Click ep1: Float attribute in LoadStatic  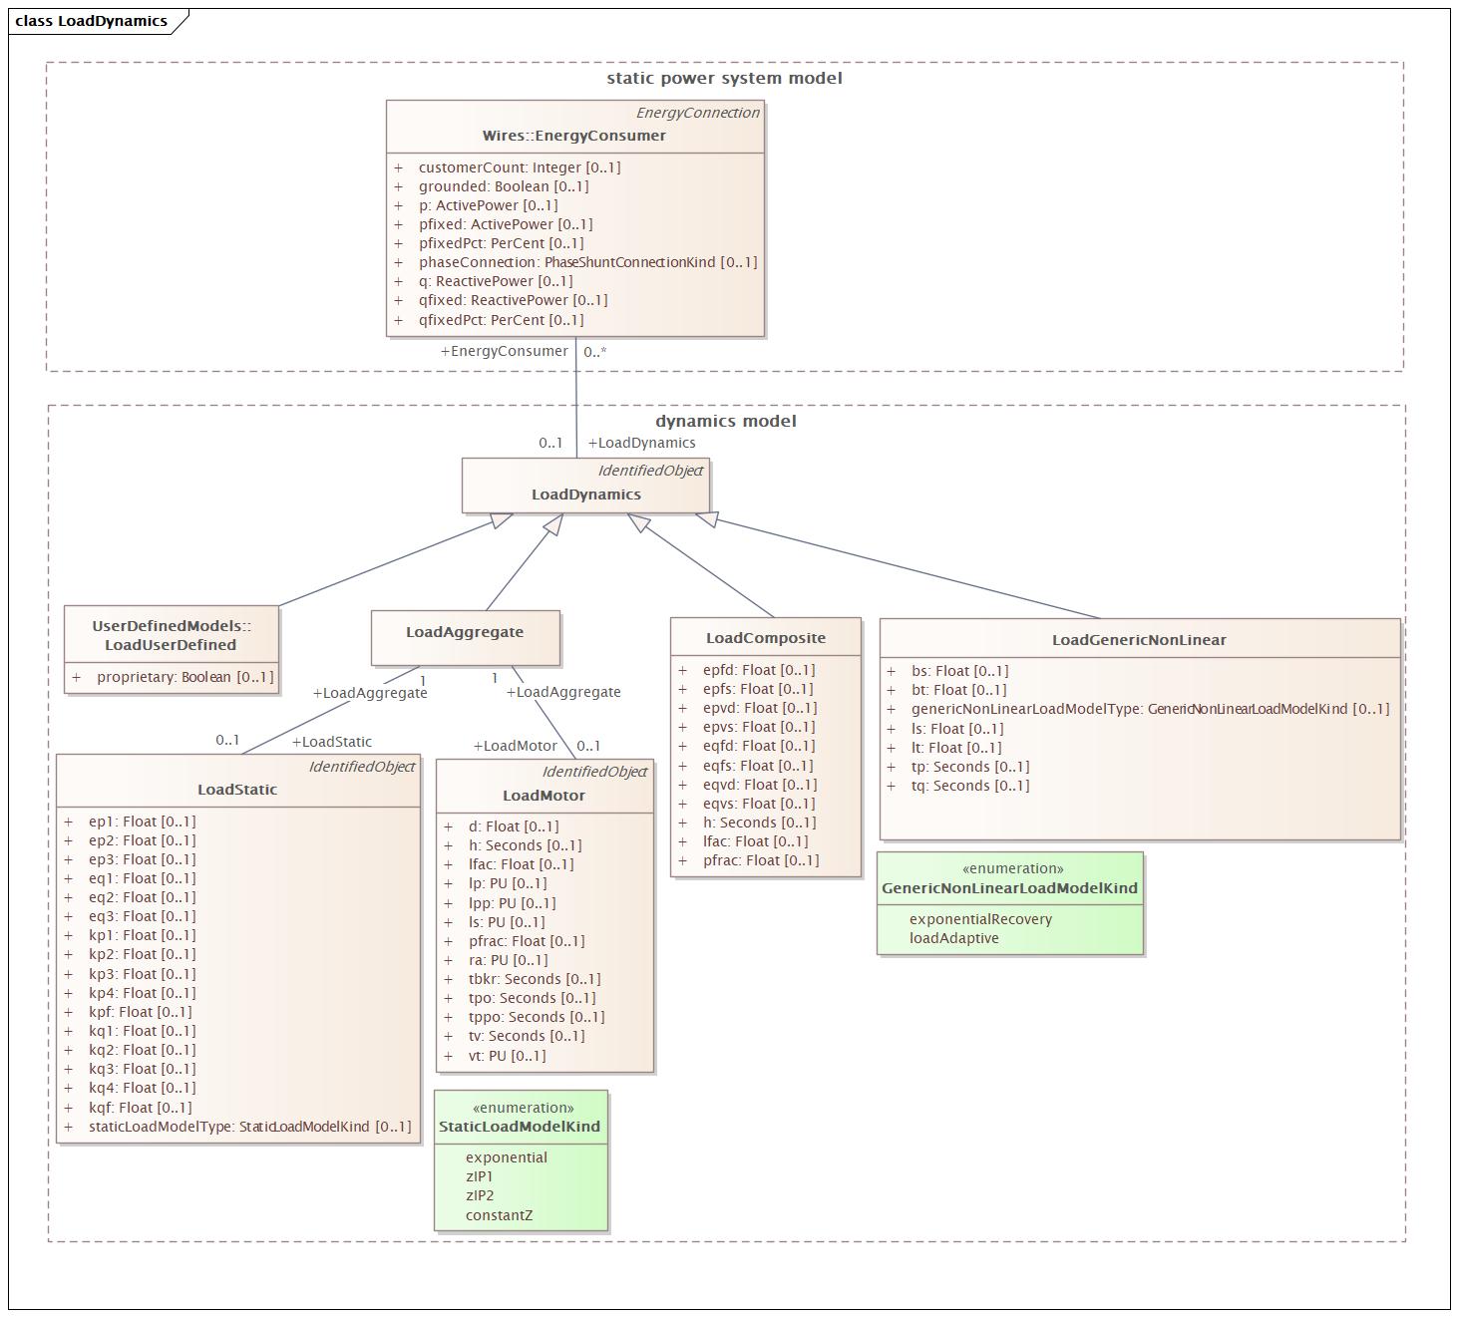tap(142, 822)
